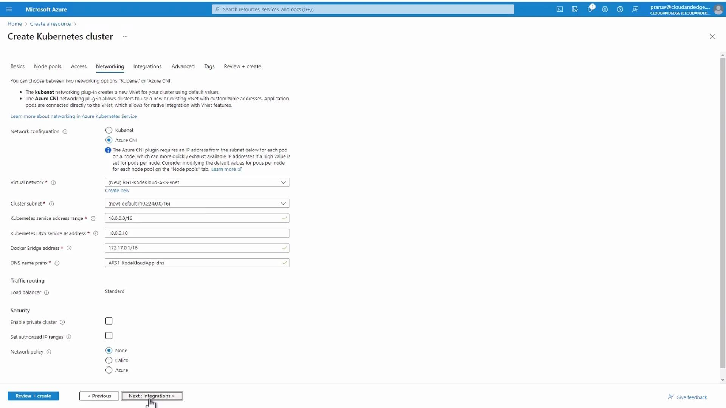
Task: Select Calico as network policy
Action: pyautogui.click(x=109, y=360)
